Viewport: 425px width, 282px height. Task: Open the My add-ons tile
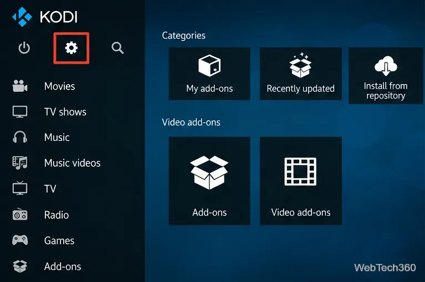coord(209,74)
